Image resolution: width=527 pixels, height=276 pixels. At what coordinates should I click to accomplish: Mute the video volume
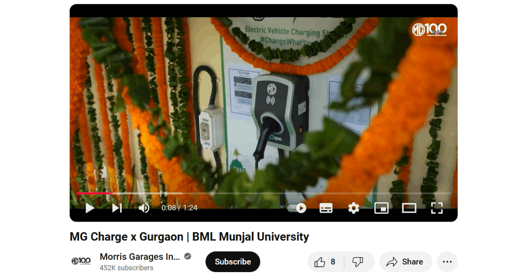pyautogui.click(x=144, y=208)
